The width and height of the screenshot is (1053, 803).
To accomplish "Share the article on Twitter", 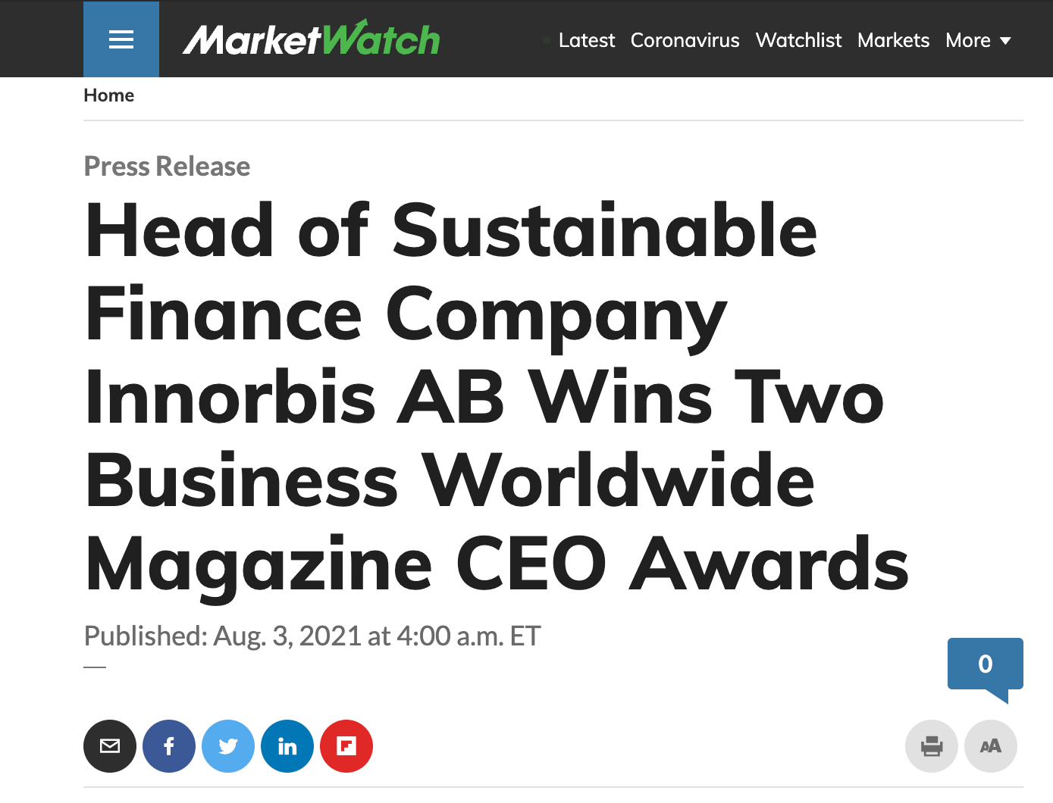I will pyautogui.click(x=228, y=746).
